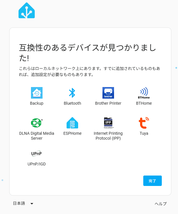The image size is (178, 214).
Task: Click the DLNA Digital Media Server label
Action: [x=36, y=136]
